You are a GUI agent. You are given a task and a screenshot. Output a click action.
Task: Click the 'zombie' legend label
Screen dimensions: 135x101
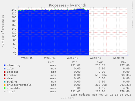pyautogui.click(x=12, y=75)
